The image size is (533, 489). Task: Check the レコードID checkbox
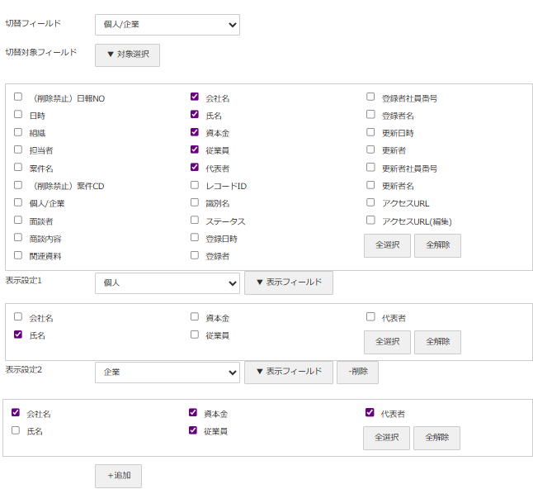tap(195, 185)
